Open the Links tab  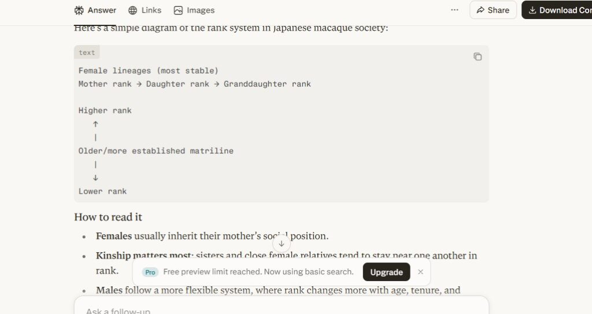point(145,10)
